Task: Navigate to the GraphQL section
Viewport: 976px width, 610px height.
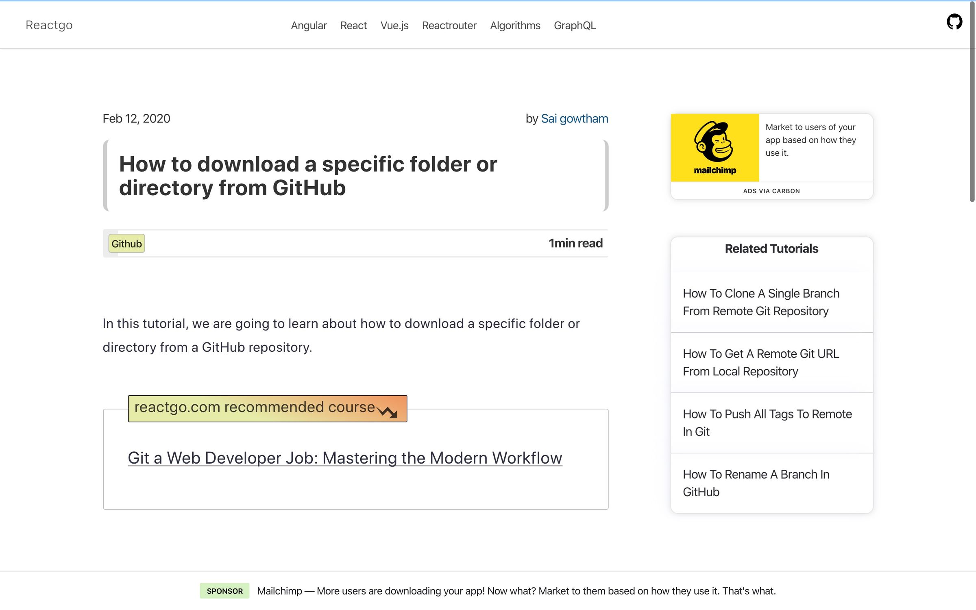Action: tap(575, 25)
